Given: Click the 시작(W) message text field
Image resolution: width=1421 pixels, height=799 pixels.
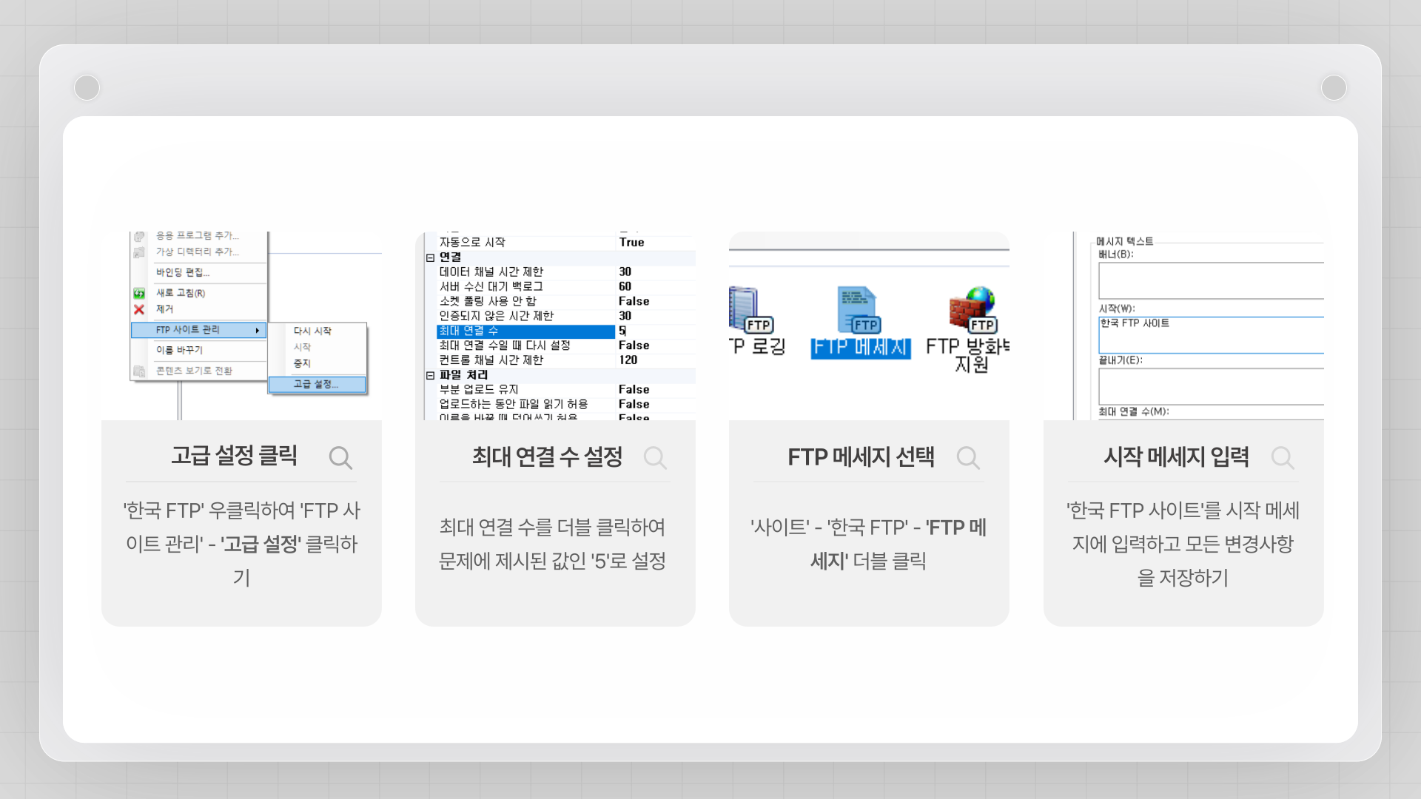Looking at the screenshot, I should tap(1211, 335).
